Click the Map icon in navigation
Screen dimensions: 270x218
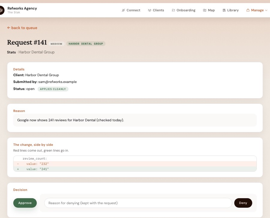[205, 10]
